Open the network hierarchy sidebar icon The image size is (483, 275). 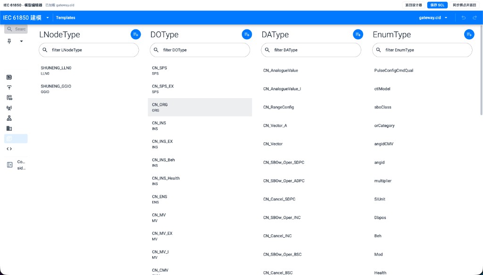[9, 118]
